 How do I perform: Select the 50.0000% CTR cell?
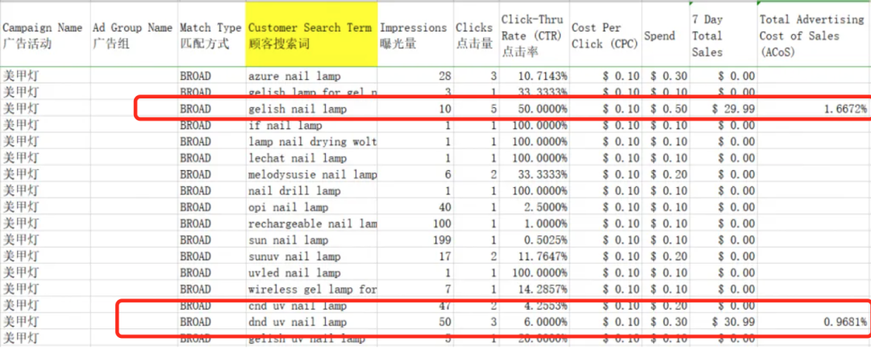point(534,109)
